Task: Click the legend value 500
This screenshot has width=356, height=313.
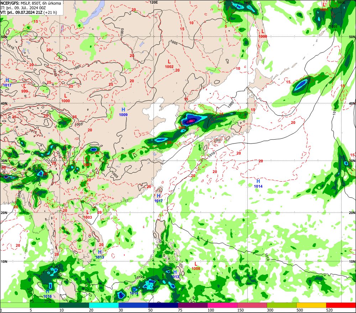Action: [300, 310]
